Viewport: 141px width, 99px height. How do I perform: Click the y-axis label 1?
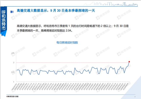[14, 82]
